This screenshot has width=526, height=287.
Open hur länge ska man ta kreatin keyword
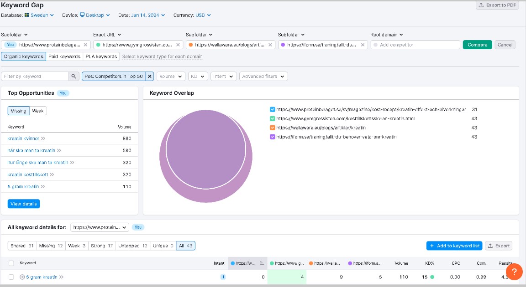point(37,163)
